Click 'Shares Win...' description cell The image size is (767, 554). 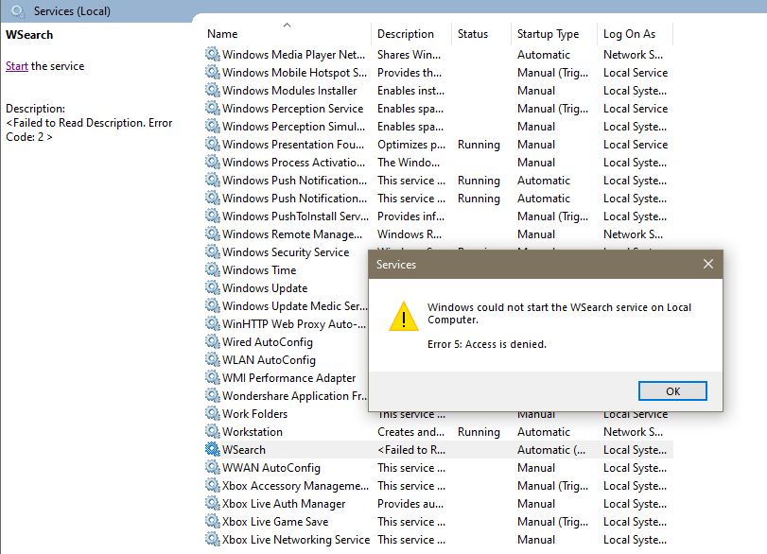[409, 54]
